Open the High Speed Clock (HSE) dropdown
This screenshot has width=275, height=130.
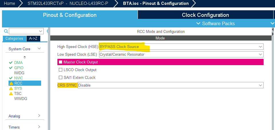pos(181,47)
